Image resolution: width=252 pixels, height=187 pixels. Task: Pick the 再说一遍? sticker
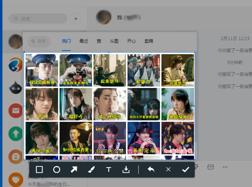tap(42, 138)
